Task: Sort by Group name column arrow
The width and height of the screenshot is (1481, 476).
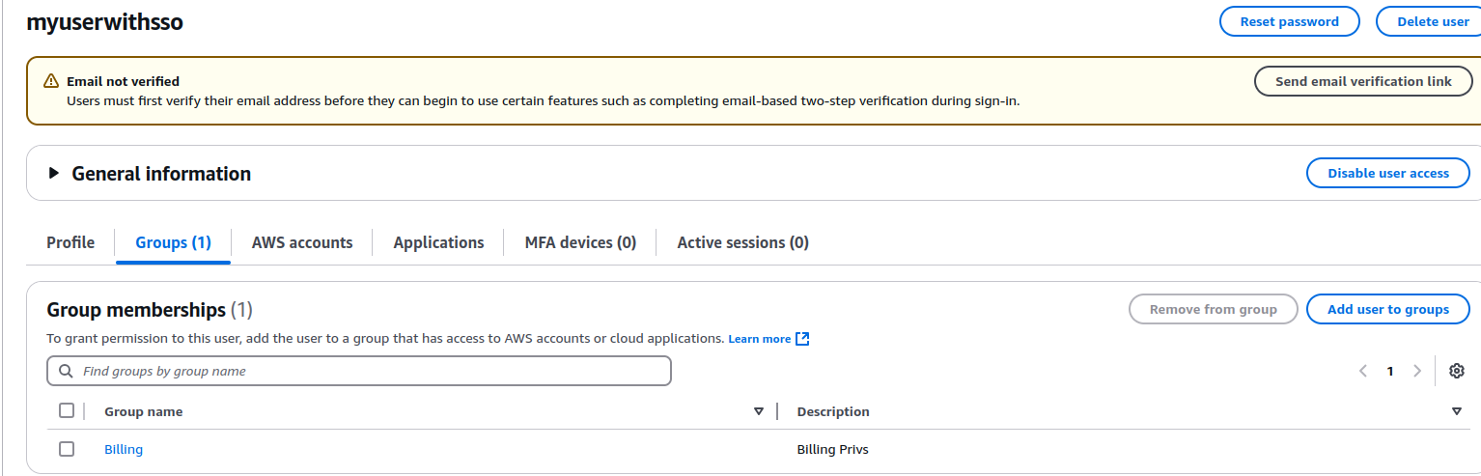Action: (759, 411)
